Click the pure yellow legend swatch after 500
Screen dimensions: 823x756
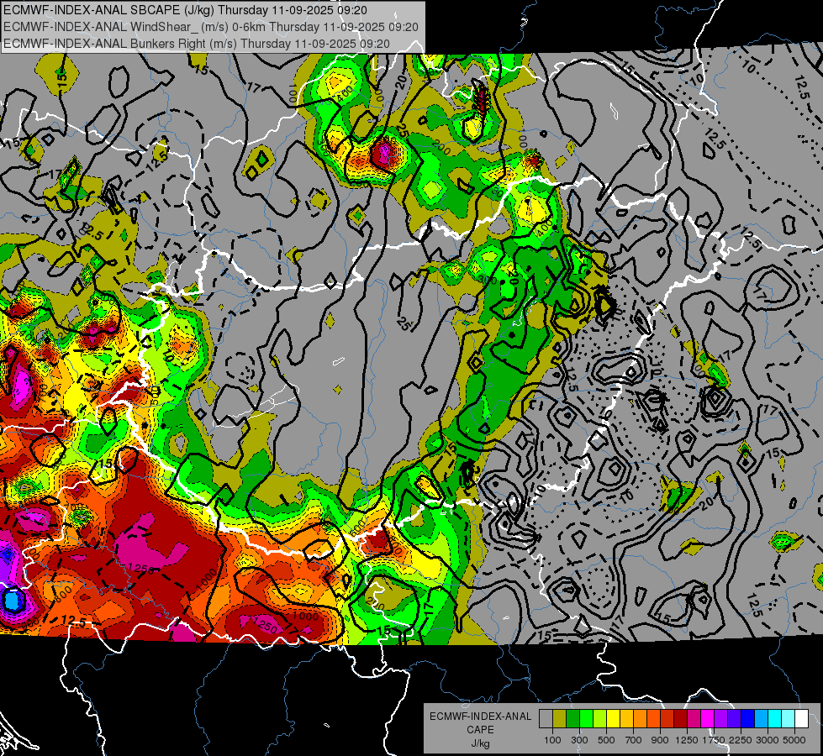coord(613,719)
